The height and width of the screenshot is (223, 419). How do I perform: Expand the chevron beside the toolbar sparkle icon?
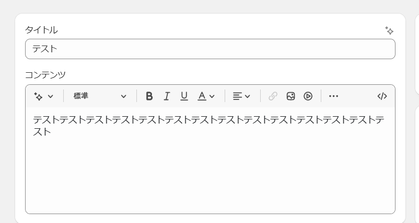pyautogui.click(x=51, y=96)
